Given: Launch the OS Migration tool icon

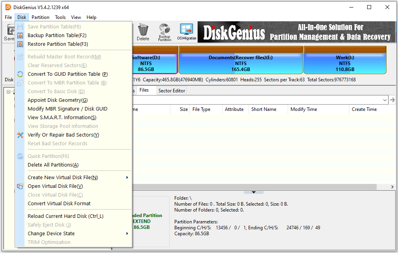Looking at the screenshot, I should (187, 32).
